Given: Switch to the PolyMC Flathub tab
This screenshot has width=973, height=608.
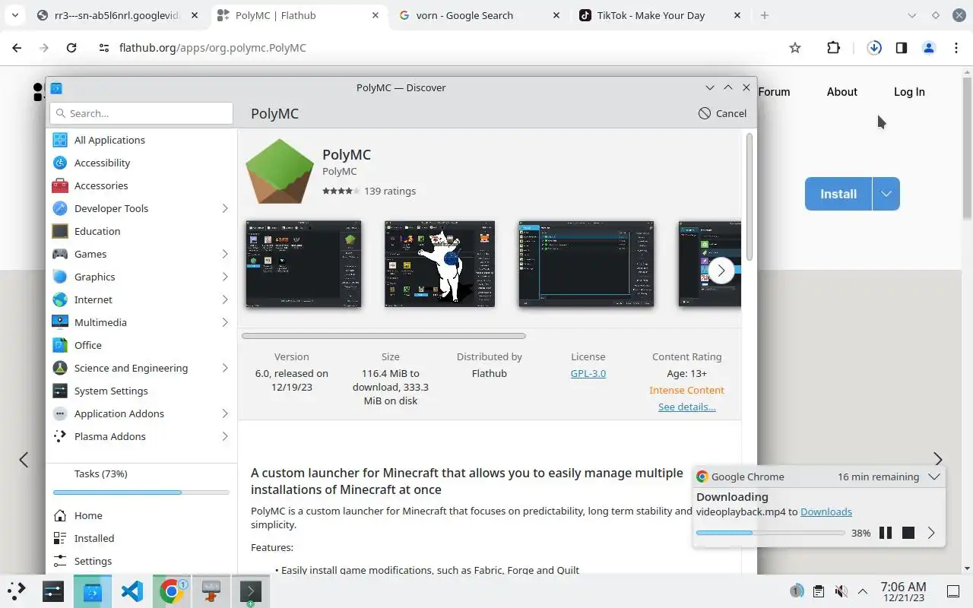Looking at the screenshot, I should click(300, 15).
